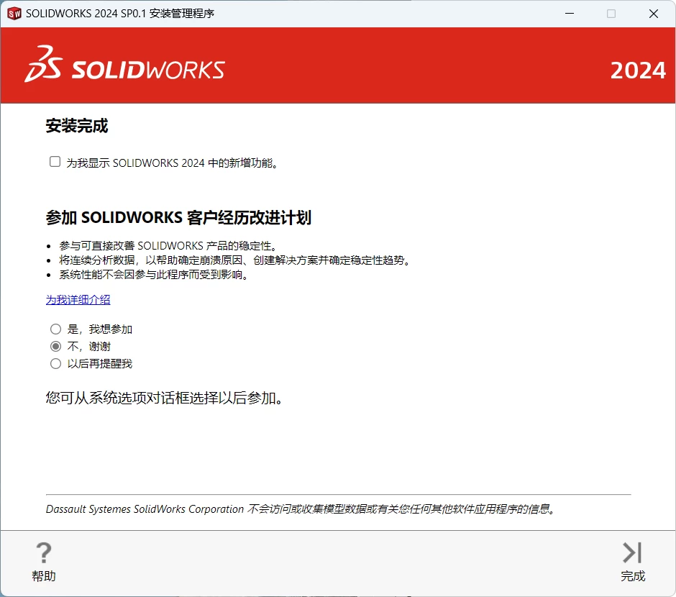Close the installation manager window

pos(654,14)
